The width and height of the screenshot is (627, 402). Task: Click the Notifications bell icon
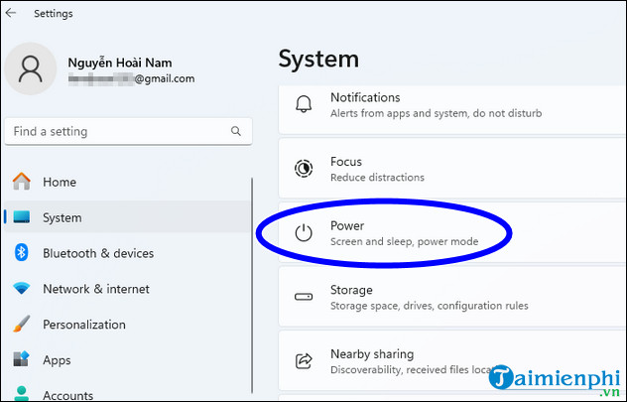tap(304, 105)
